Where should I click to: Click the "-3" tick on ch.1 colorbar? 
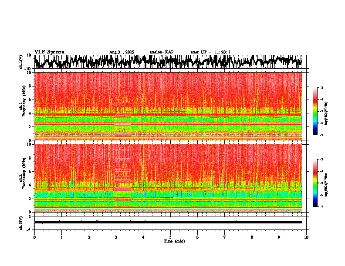[321, 88]
